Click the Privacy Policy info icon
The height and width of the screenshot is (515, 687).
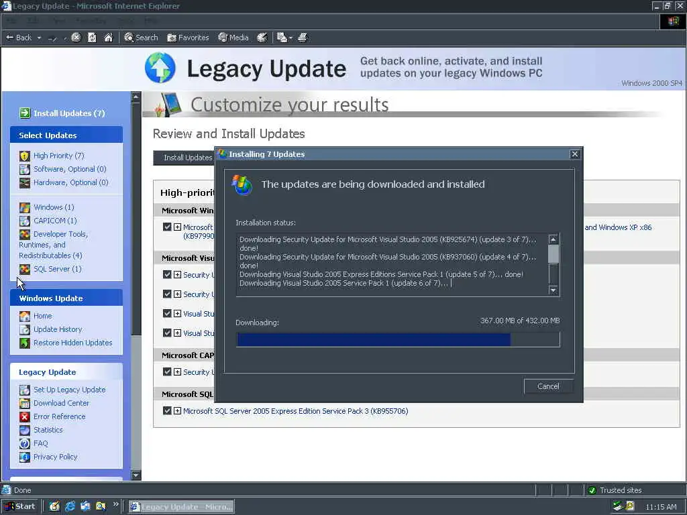tap(25, 457)
